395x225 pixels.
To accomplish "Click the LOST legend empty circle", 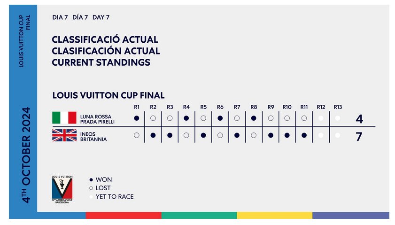I will coord(91,188).
